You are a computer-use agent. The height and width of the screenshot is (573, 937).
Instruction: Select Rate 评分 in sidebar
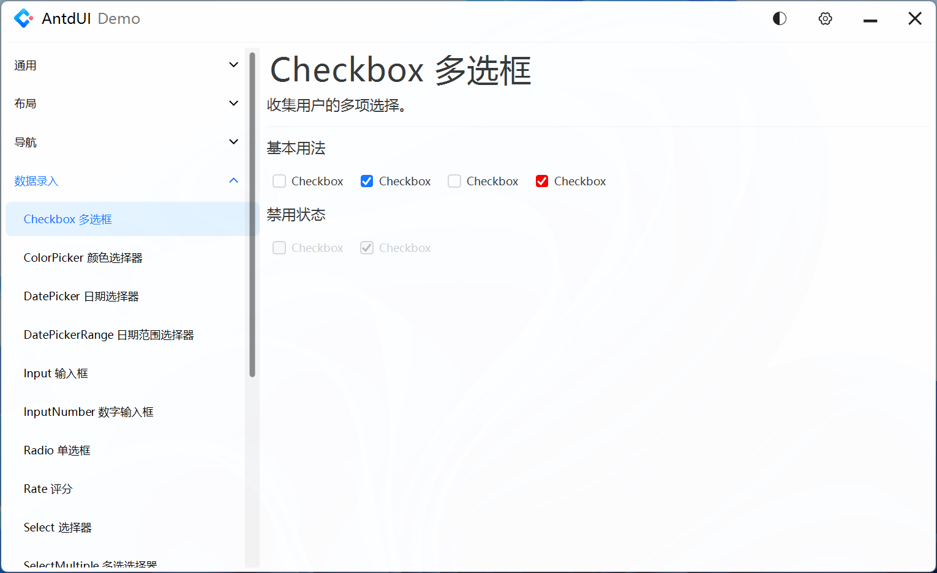pos(48,489)
